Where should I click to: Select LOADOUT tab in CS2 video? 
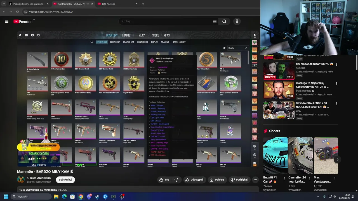point(127,35)
